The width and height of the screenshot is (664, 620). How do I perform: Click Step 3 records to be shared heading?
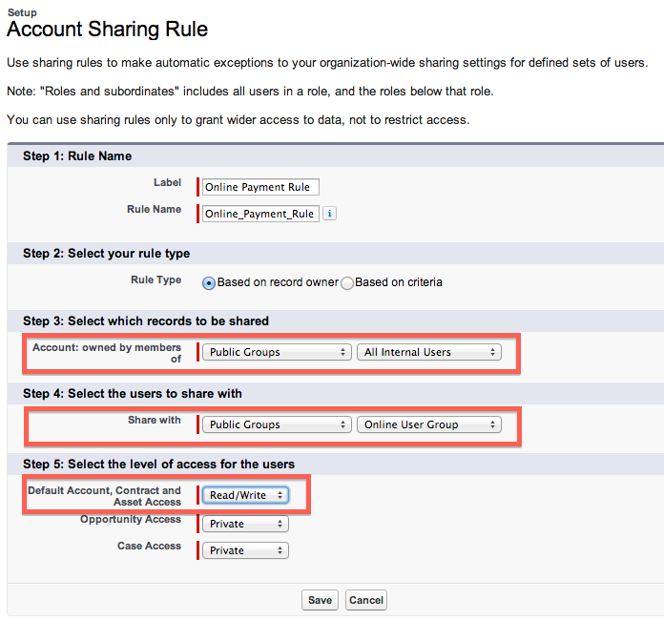coord(146,321)
